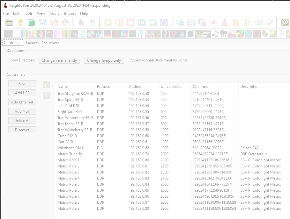Click the Pause sequence button
The image size is (290, 219).
click(x=119, y=23)
